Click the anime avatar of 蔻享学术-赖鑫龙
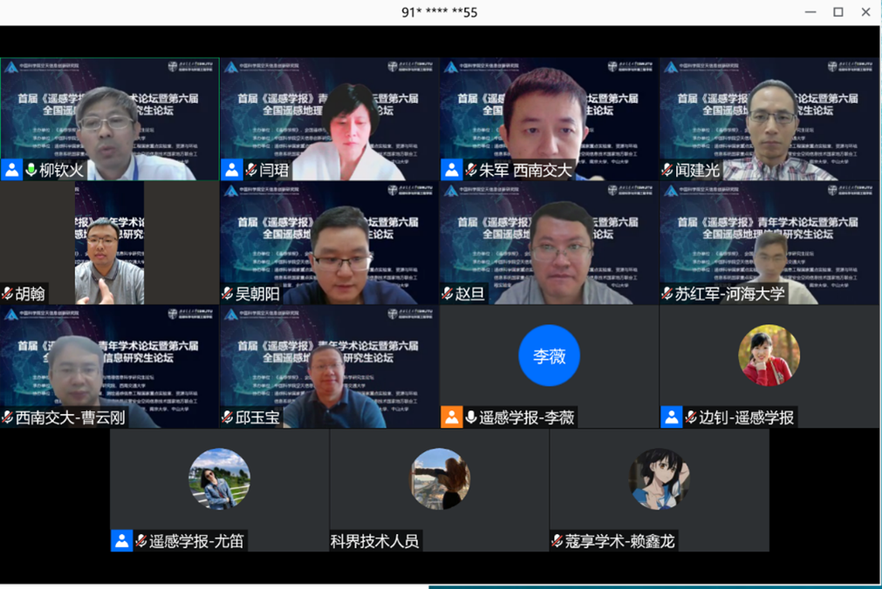Screen dimensions: 882x589 [660, 478]
